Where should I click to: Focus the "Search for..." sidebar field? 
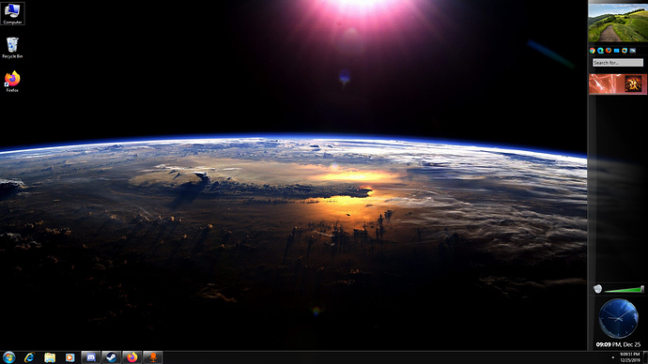pyautogui.click(x=618, y=63)
